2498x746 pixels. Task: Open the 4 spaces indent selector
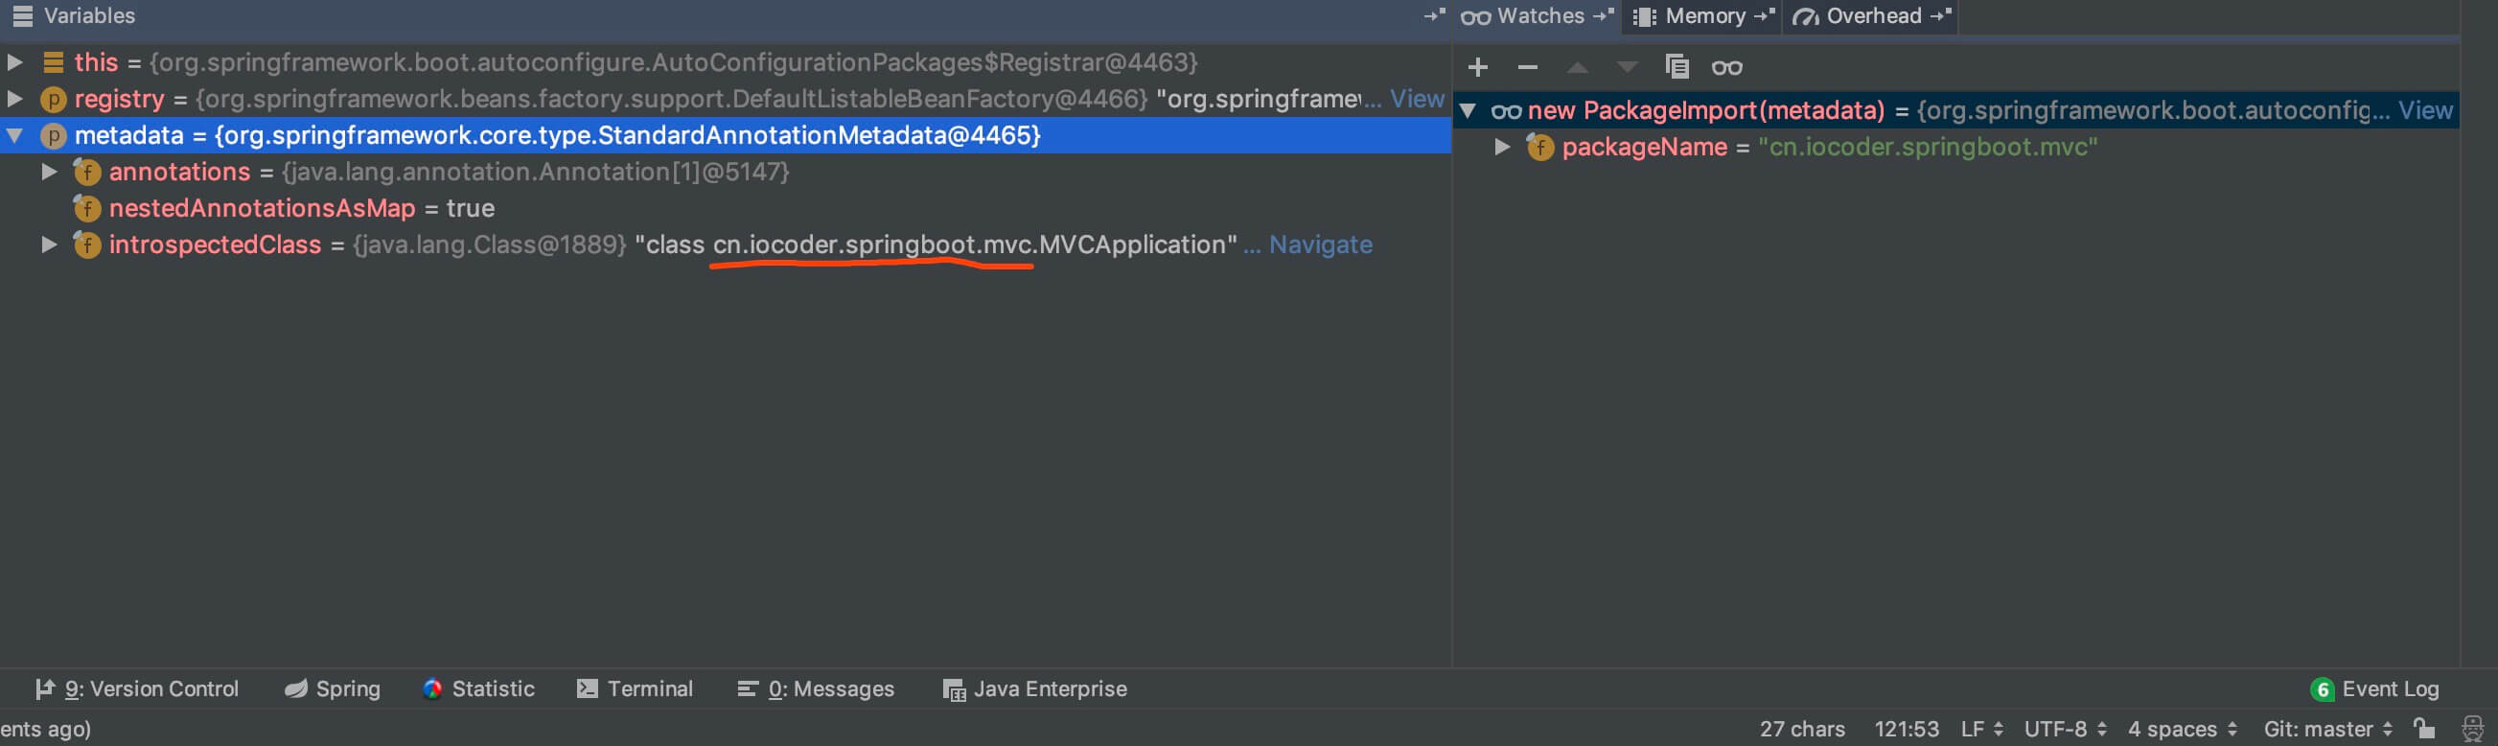point(2182,729)
